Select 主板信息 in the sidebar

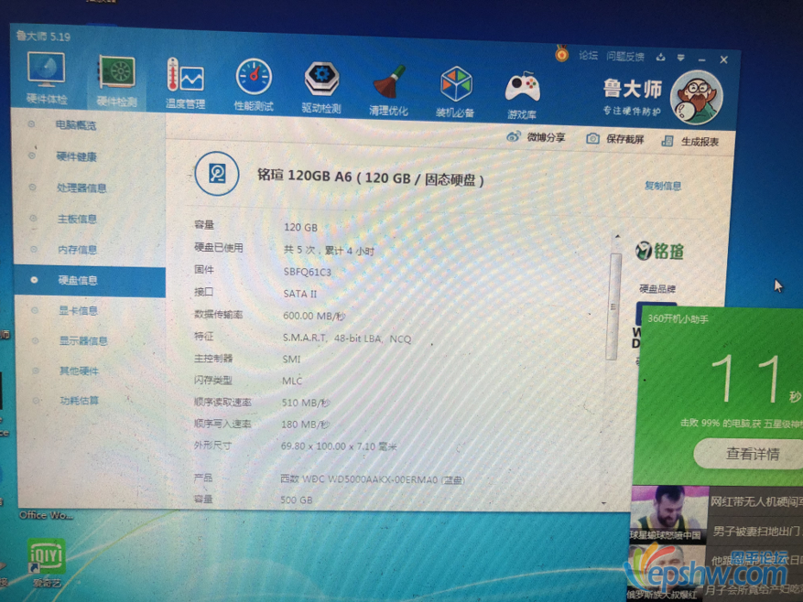pyautogui.click(x=77, y=219)
